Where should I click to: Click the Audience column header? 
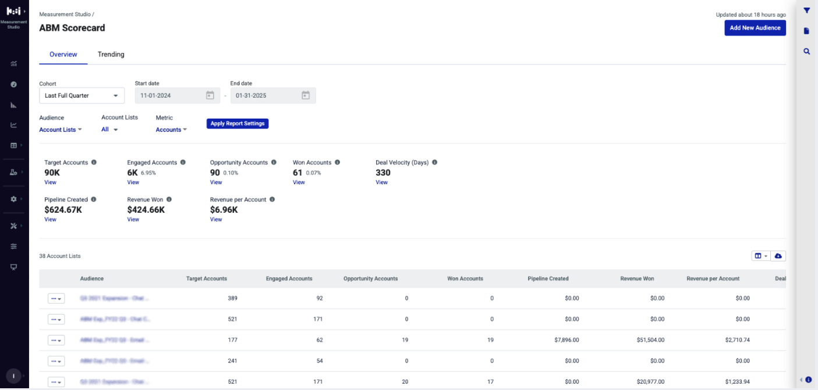point(92,279)
